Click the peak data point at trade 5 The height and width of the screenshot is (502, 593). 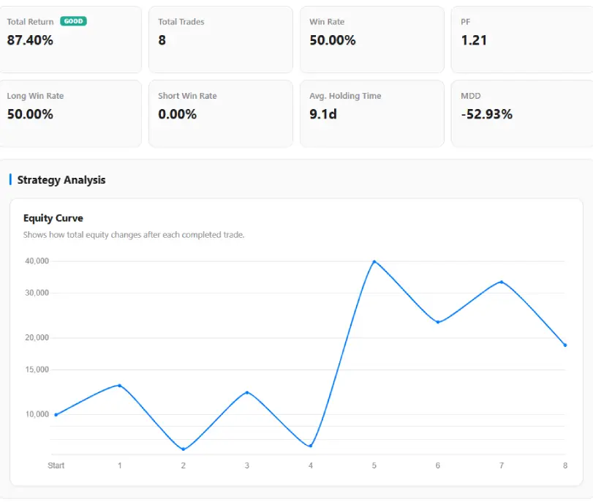(x=374, y=261)
